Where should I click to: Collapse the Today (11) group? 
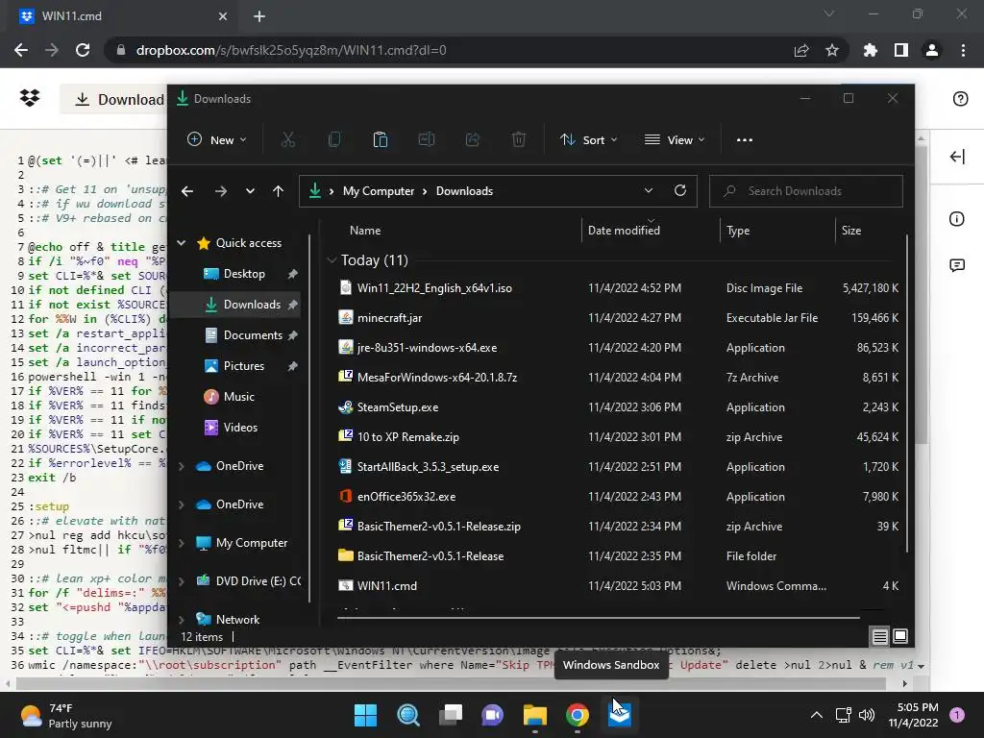[x=332, y=259]
